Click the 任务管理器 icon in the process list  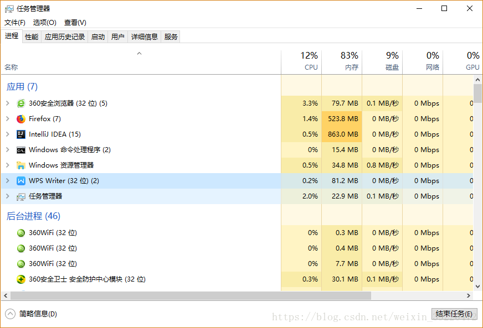click(21, 196)
